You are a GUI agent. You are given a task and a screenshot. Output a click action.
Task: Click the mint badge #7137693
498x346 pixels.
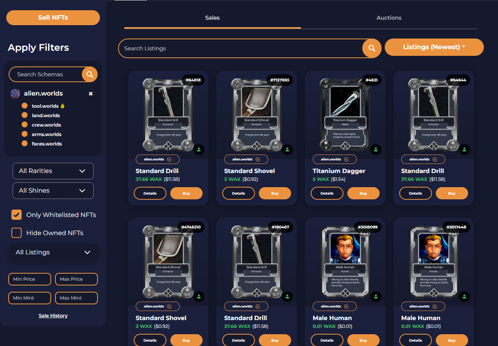pos(280,80)
